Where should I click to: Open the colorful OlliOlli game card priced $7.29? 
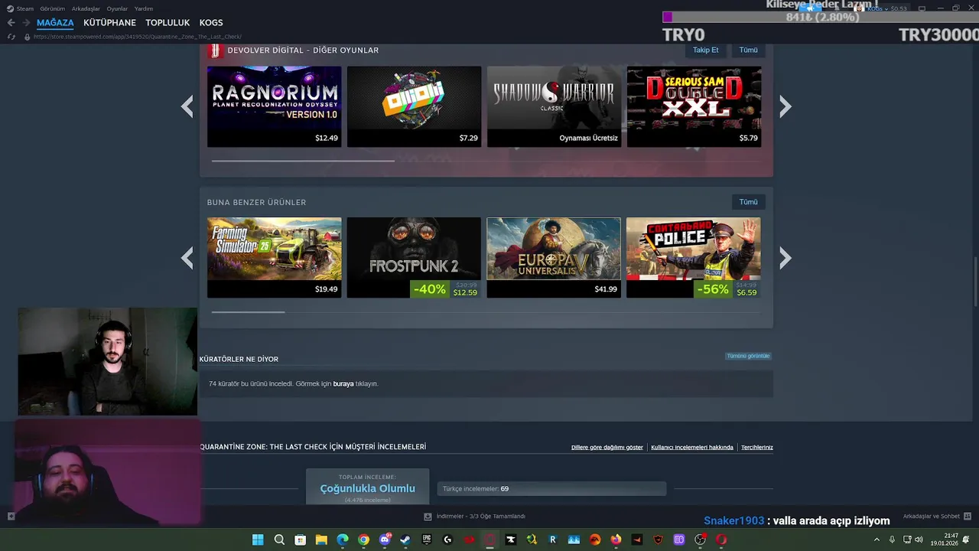click(414, 106)
